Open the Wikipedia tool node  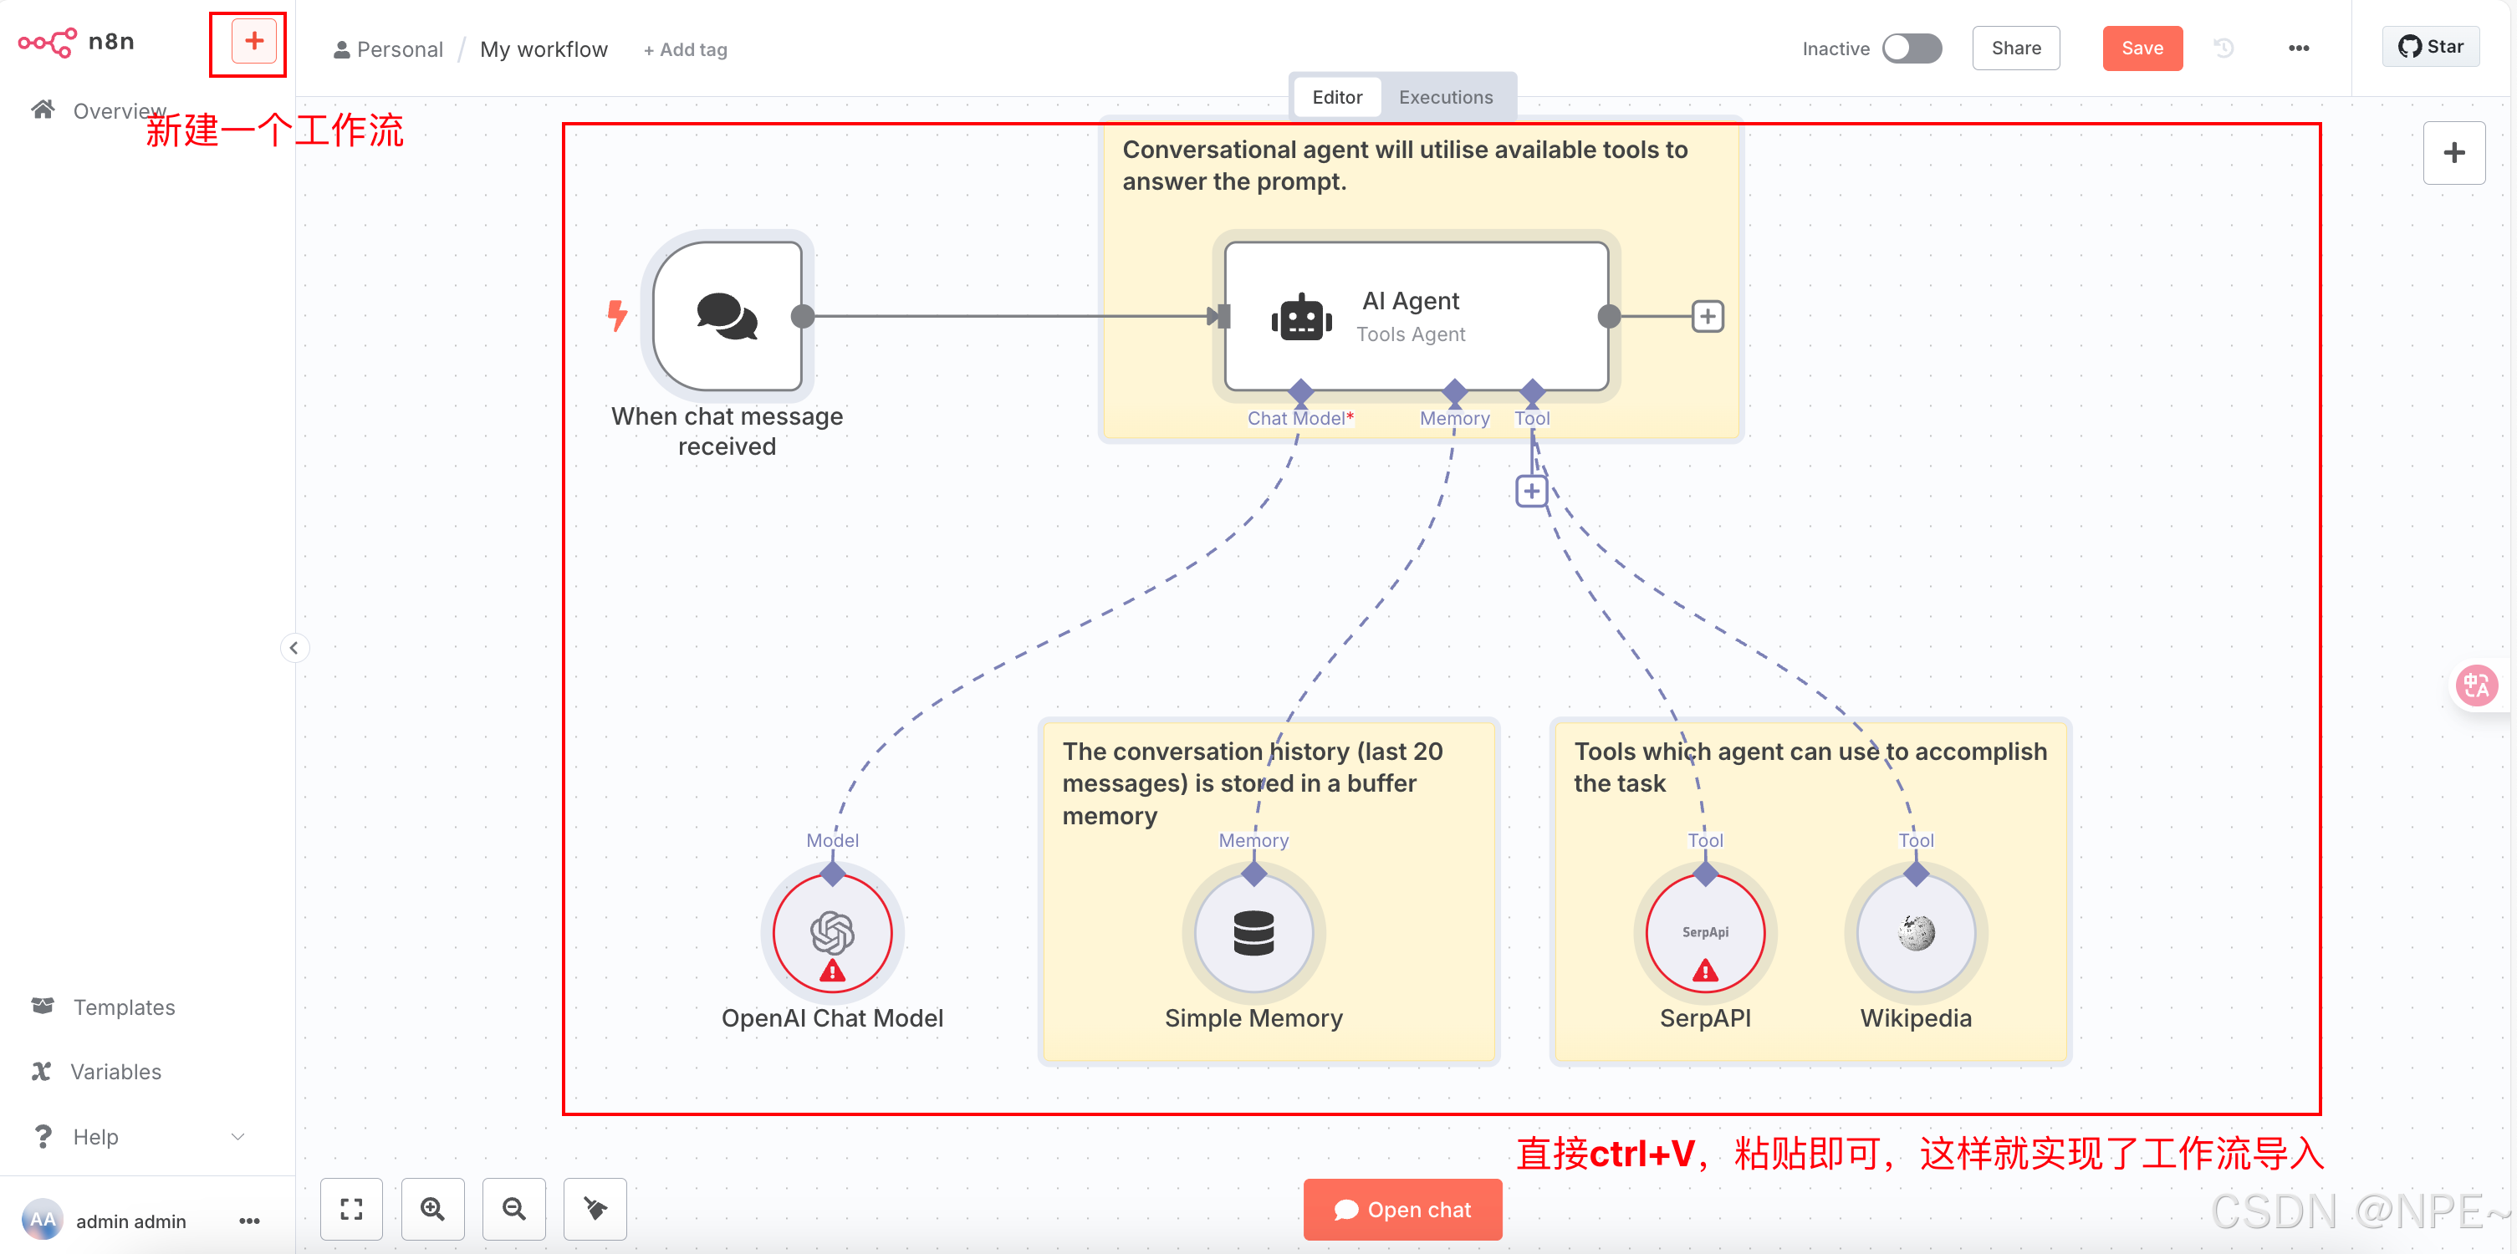[x=1915, y=933]
